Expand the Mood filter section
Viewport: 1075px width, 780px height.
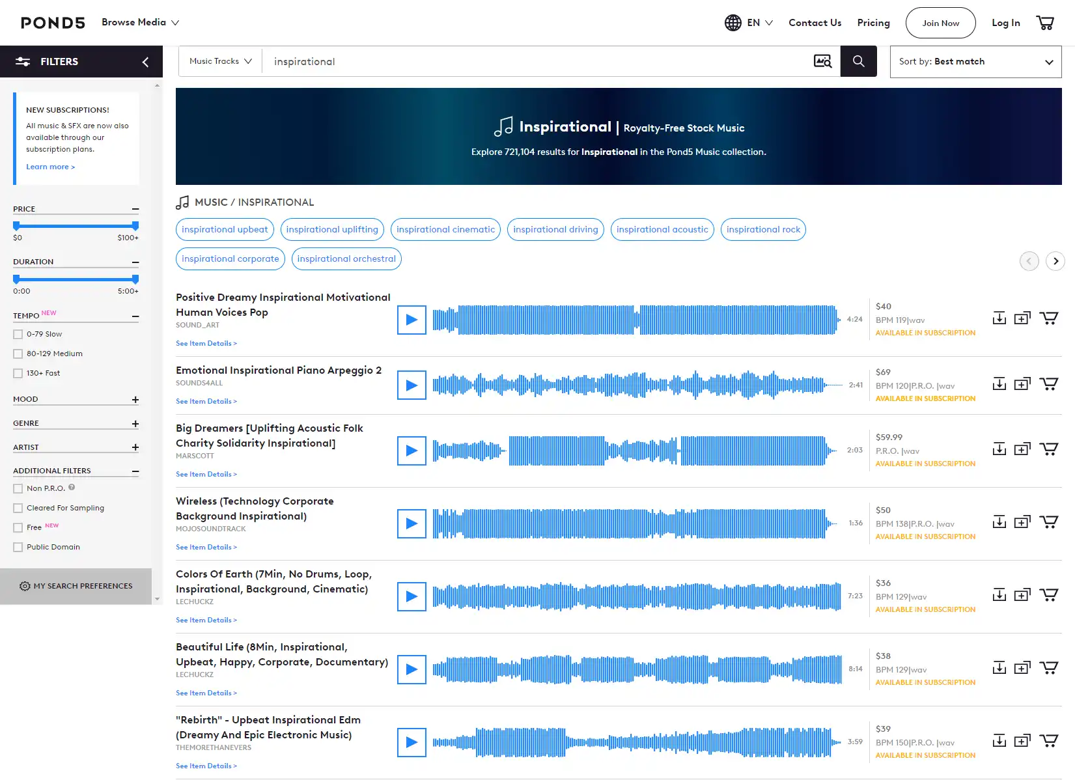(x=135, y=400)
